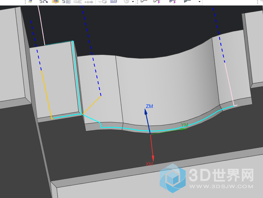Open the dropdown arrow beside the clock icon
Image resolution: width=263 pixels, height=198 pixels.
(x=133, y=2)
